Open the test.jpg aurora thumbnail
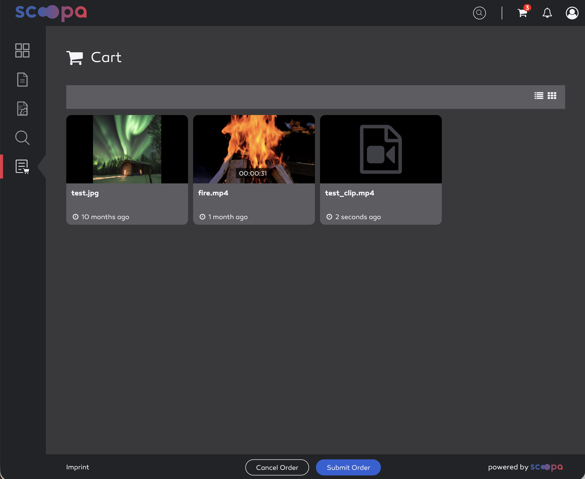585x479 pixels. point(127,149)
